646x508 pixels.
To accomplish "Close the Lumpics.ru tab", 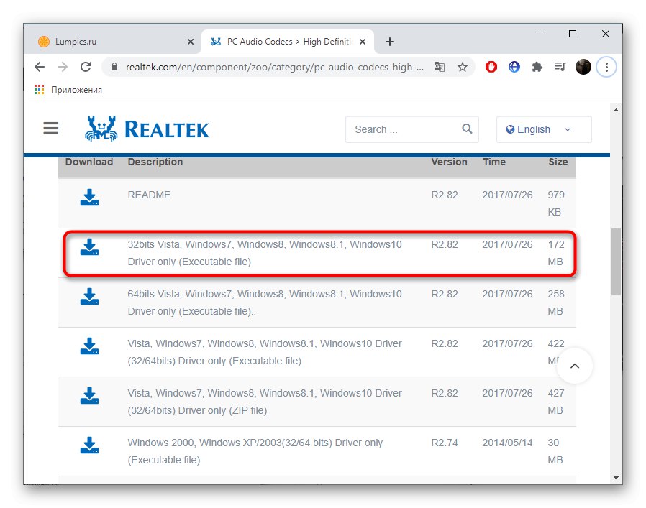I will [x=191, y=42].
